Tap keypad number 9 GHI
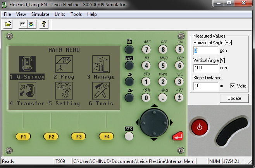Screen dimensions: 255x168 point(179,49)
